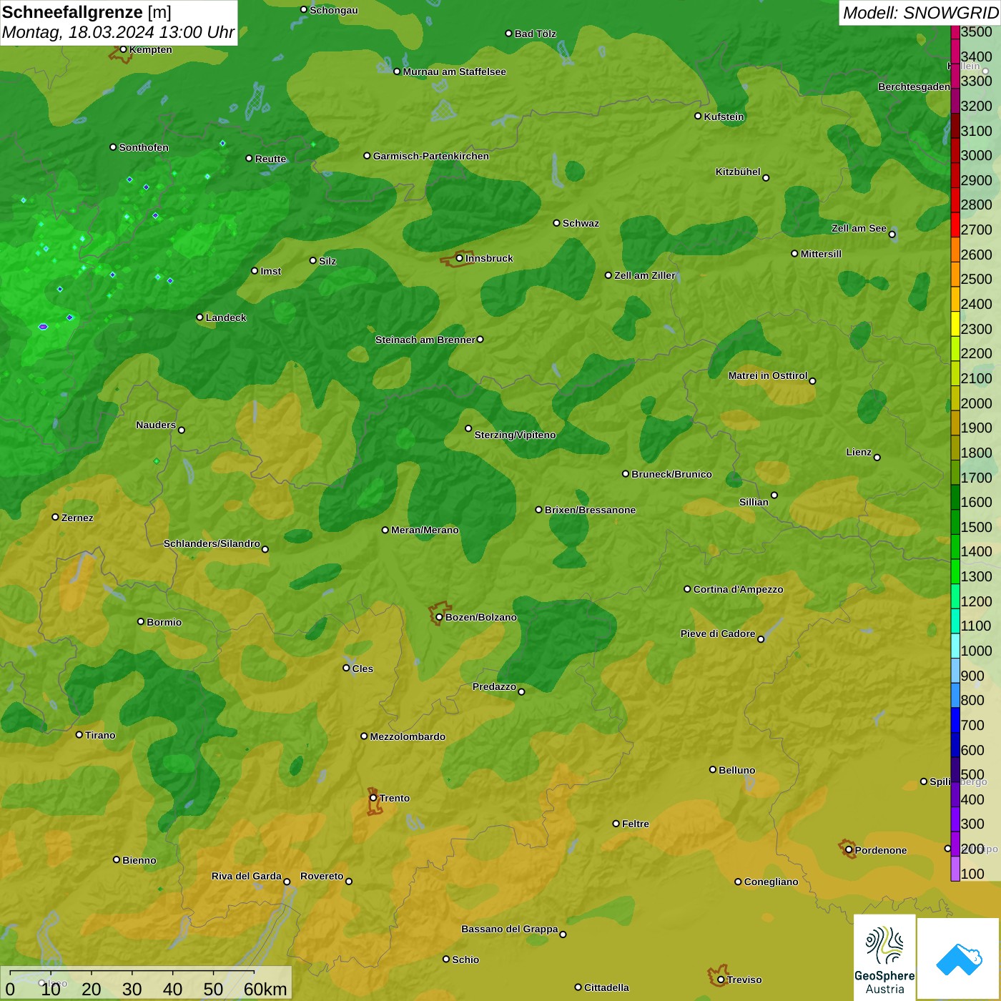The width and height of the screenshot is (1001, 1001).
Task: Click the Steinach am Brenner label
Action: [x=425, y=340]
